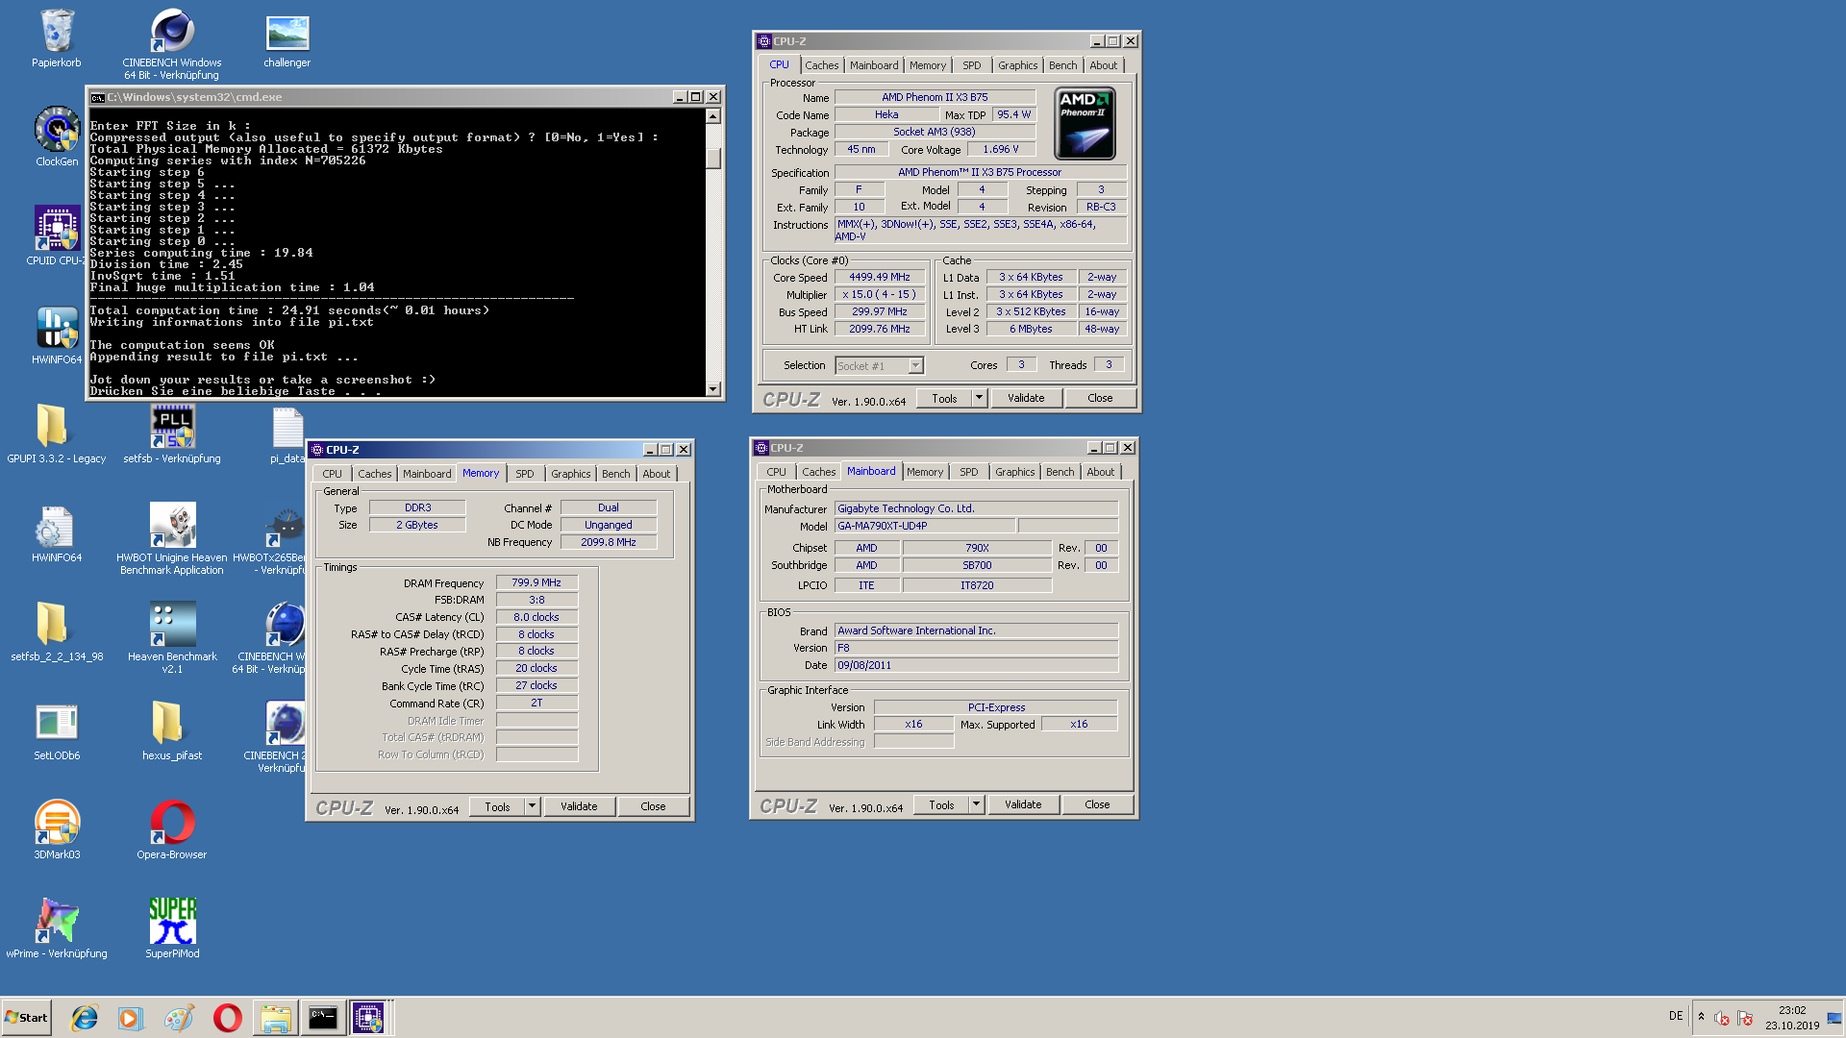The image size is (1846, 1038).
Task: Click the GA-MA790XT-UD4P model field
Action: coord(925,526)
